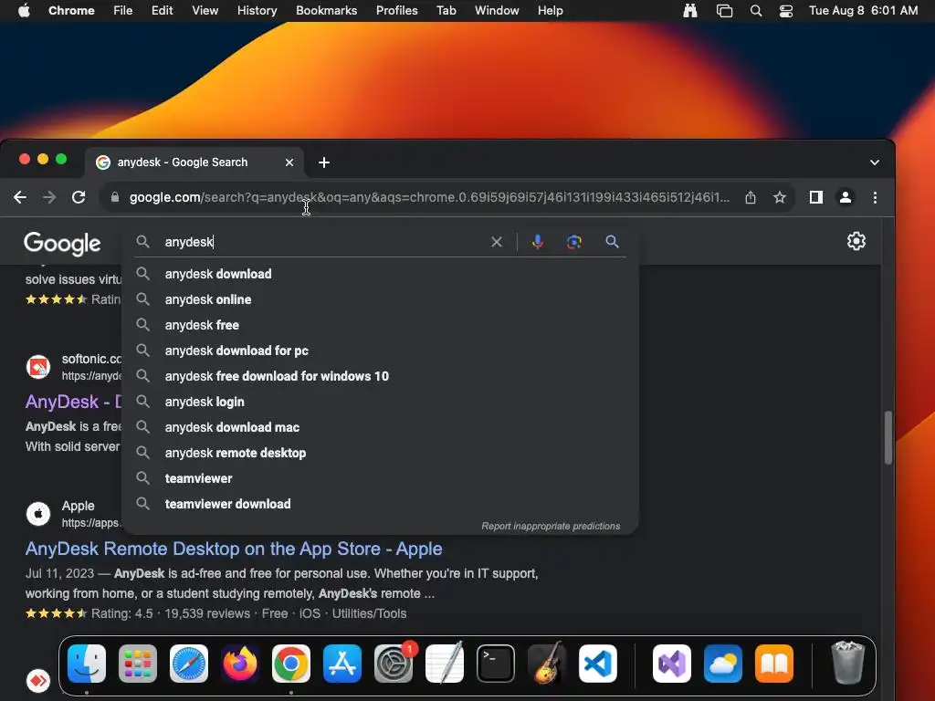Choose suggestion 'anydesk download'
The image size is (935, 701).
(381, 274)
